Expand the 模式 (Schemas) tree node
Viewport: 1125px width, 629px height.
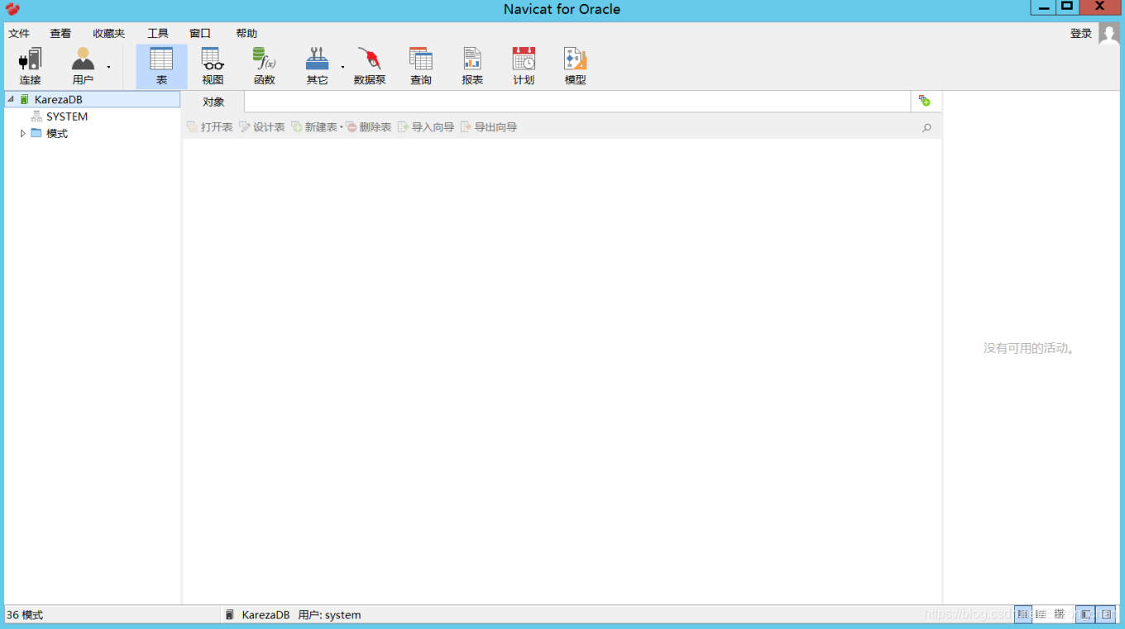(x=22, y=133)
